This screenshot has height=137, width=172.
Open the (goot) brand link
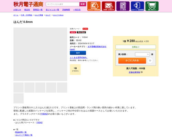[x=72, y=49]
